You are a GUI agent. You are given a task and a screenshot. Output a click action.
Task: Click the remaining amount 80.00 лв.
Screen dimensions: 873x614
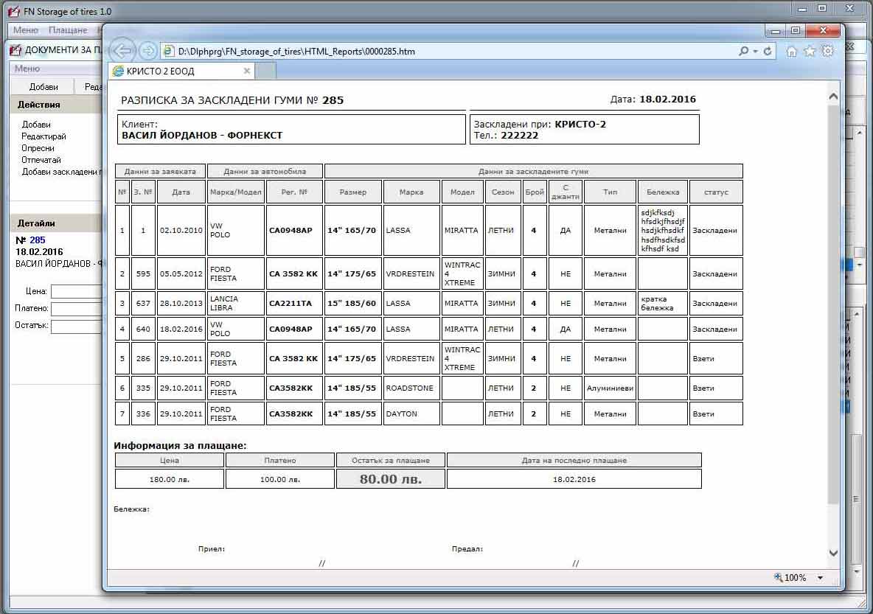390,478
